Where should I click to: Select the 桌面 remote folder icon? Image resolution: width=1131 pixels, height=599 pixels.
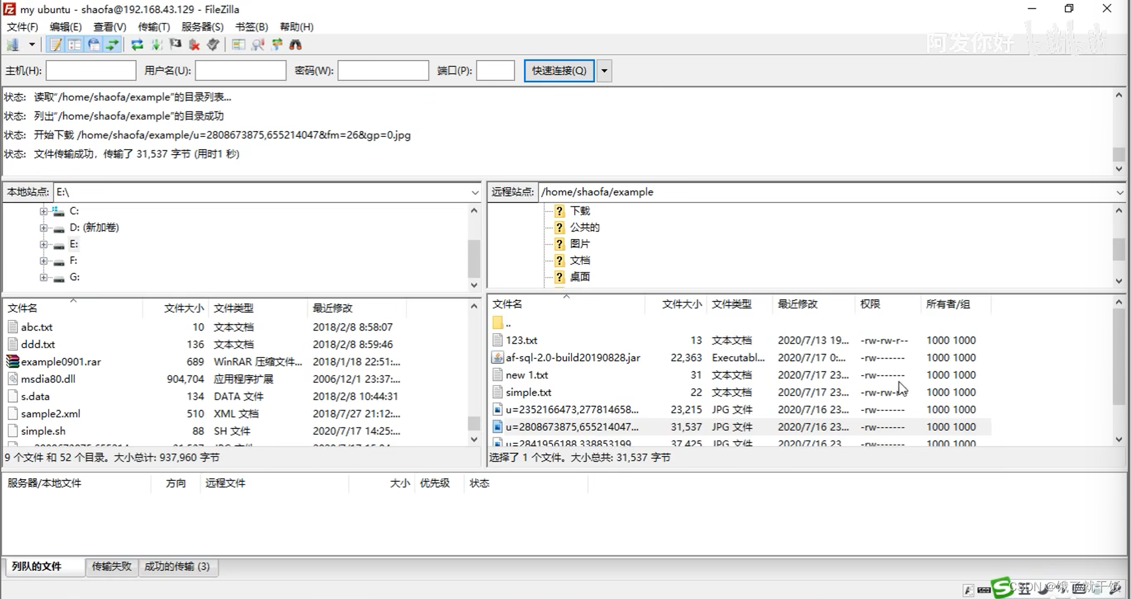[559, 277]
